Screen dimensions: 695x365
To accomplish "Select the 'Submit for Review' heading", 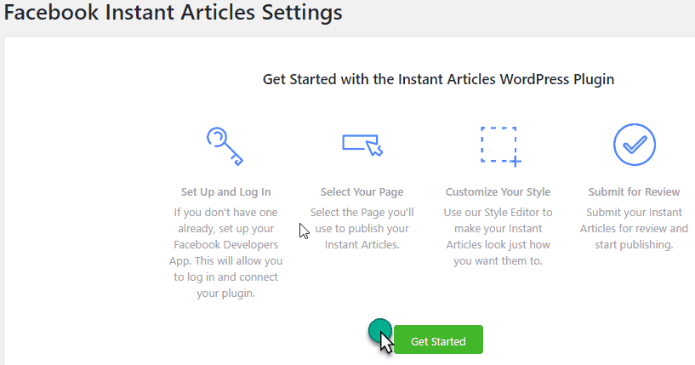I will pyautogui.click(x=635, y=192).
